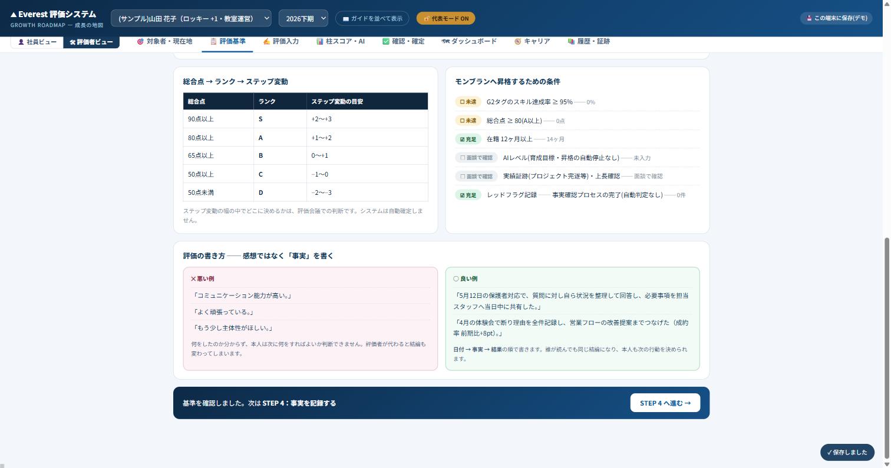Click rank C cell
Viewport: 891px width, 468px height.
point(280,174)
